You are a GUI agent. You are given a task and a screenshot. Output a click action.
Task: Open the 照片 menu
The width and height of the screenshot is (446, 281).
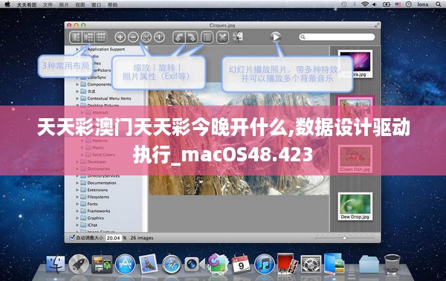[64, 4]
